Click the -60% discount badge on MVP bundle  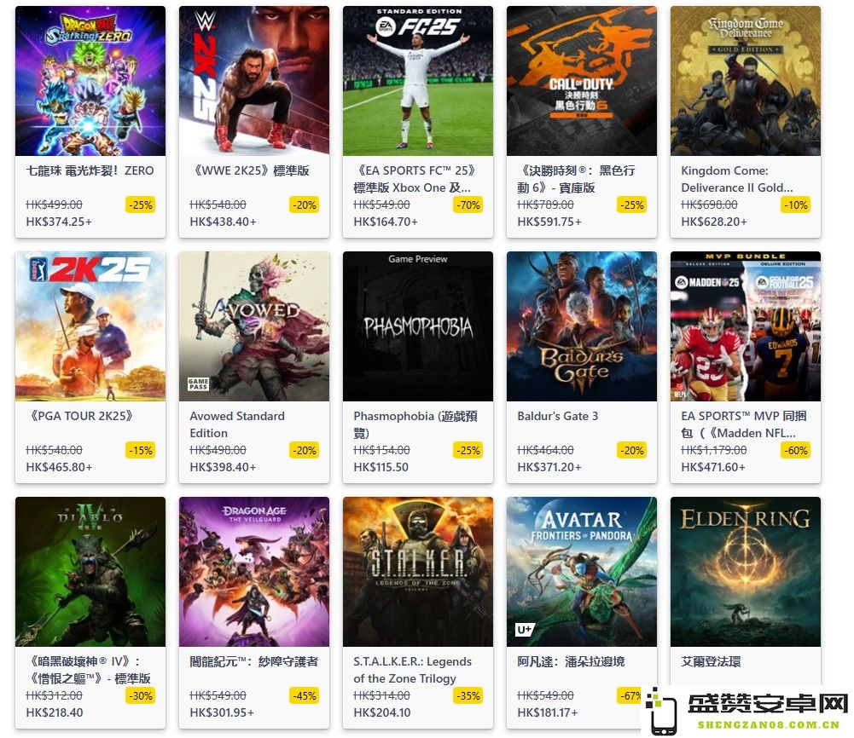(796, 450)
